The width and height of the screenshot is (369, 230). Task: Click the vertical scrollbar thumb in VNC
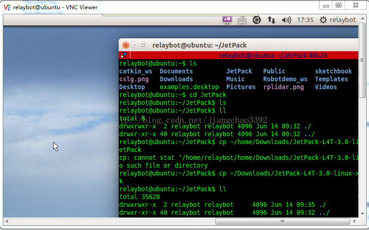[x=363, y=59]
